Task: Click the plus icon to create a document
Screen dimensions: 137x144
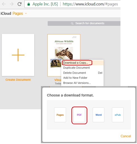Action: 18,55
